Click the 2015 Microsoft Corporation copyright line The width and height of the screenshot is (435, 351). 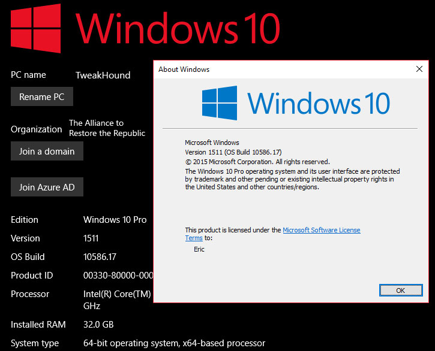(257, 162)
